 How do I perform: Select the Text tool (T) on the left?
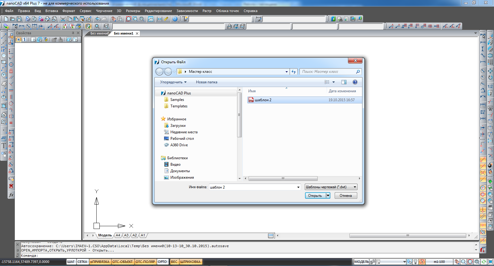click(x=4, y=146)
